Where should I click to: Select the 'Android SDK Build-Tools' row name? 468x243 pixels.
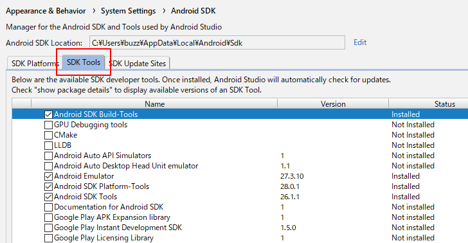point(96,114)
